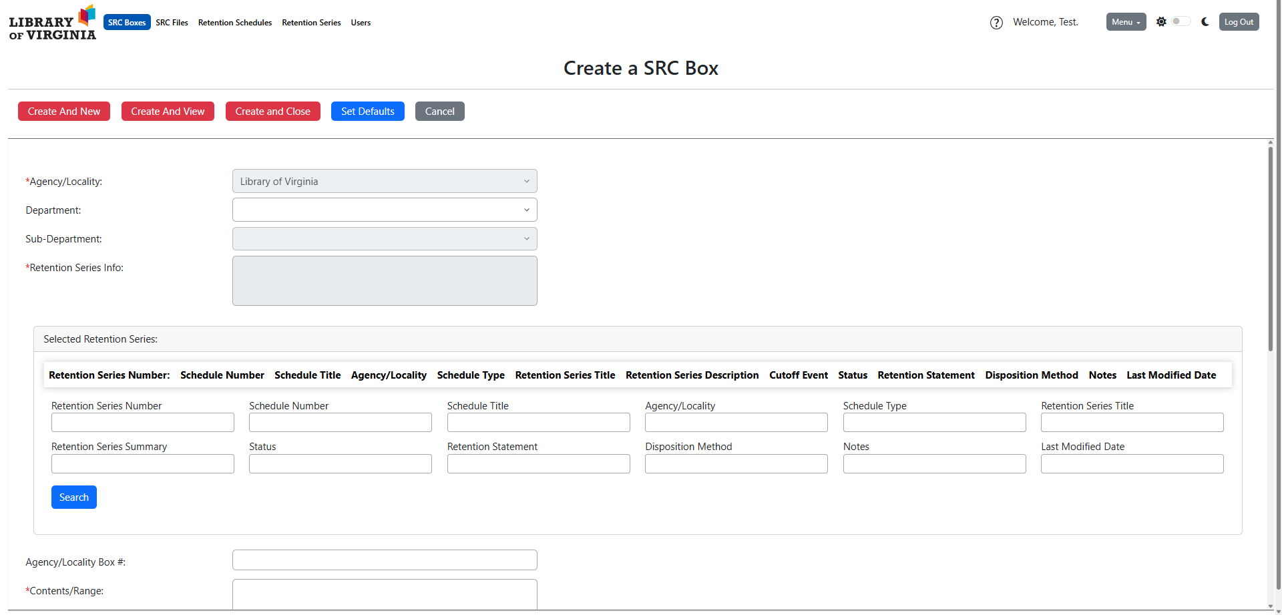Click the form's vertical scrollbar
The image size is (1282, 615).
(1270, 248)
